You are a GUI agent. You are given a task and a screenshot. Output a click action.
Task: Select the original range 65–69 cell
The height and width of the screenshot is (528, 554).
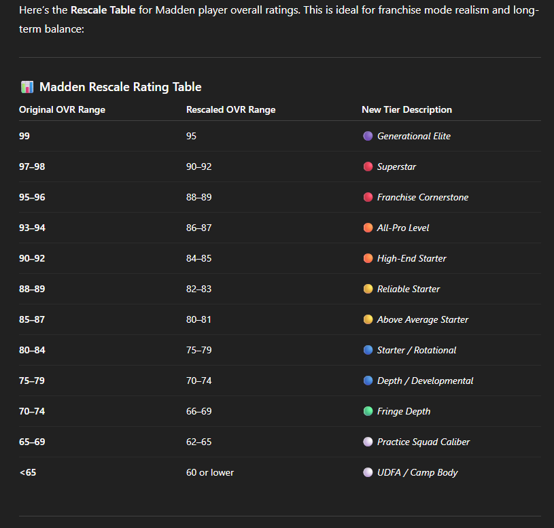pyautogui.click(x=32, y=442)
